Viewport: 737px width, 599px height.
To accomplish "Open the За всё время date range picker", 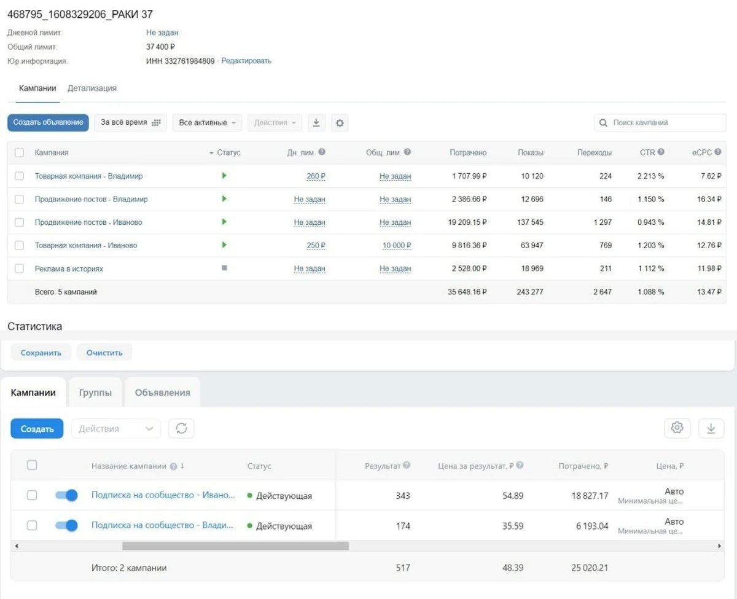I will coord(130,123).
